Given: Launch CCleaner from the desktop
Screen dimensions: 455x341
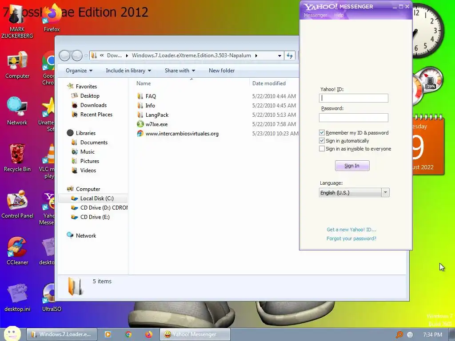Looking at the screenshot, I should tap(17, 251).
